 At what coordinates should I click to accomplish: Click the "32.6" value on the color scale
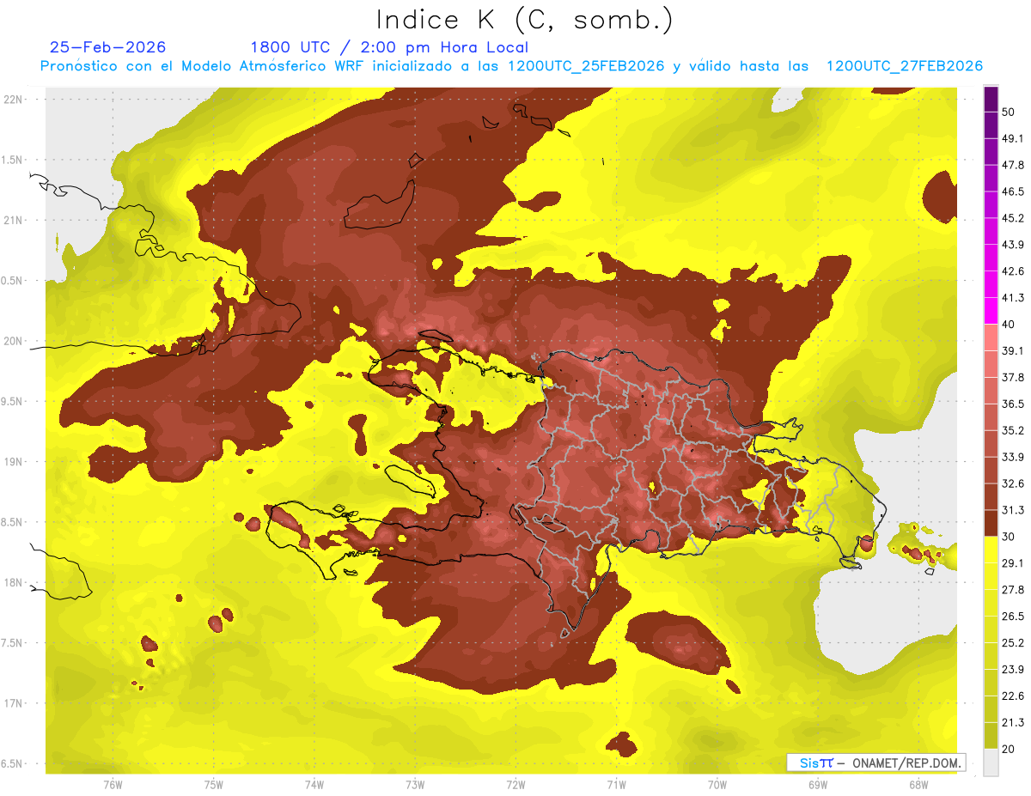click(x=1013, y=483)
